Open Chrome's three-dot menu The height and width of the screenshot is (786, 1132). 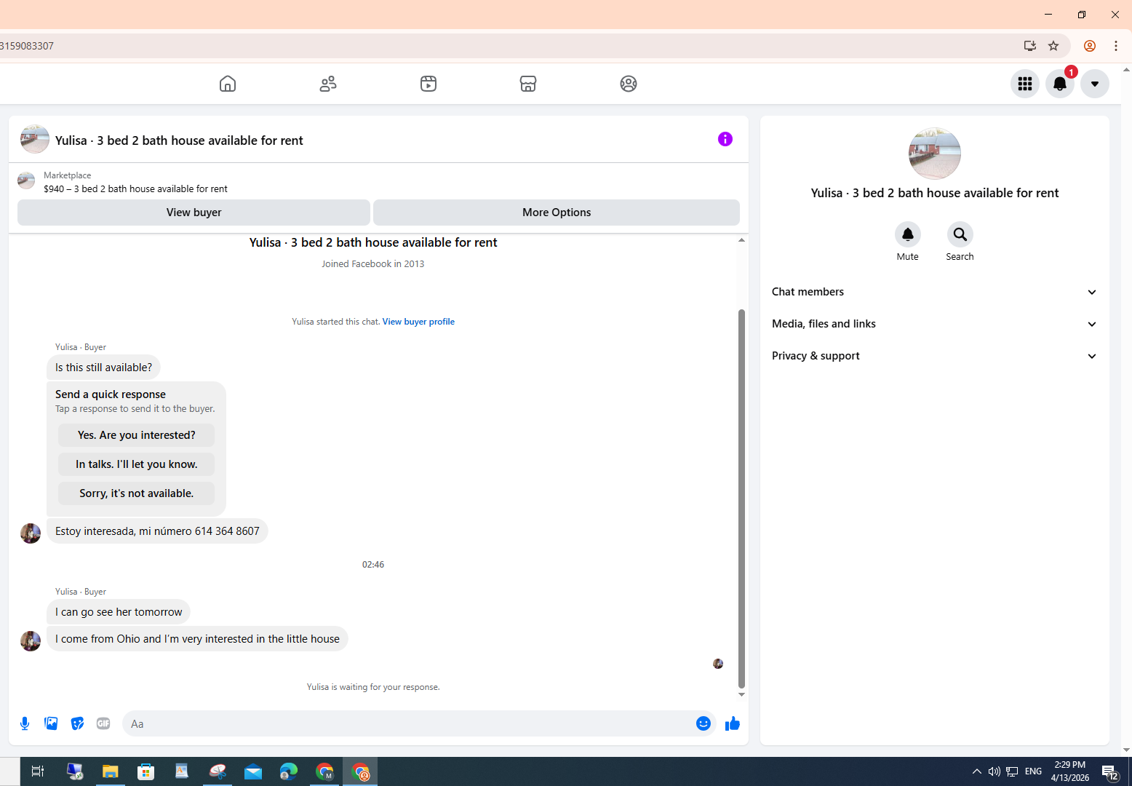[1116, 46]
